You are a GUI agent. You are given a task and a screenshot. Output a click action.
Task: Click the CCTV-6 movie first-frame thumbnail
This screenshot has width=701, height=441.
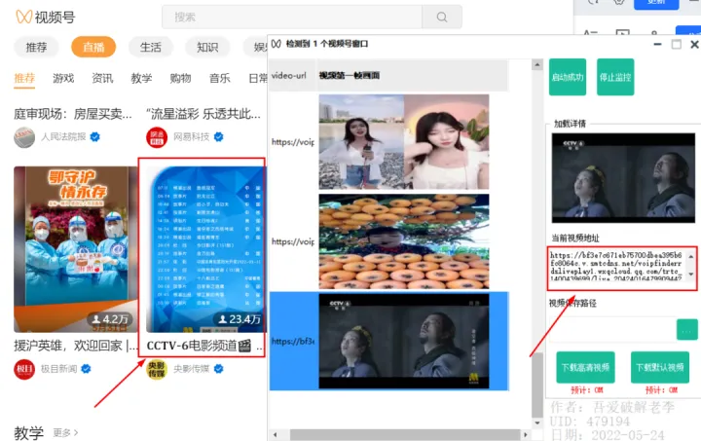(x=404, y=341)
